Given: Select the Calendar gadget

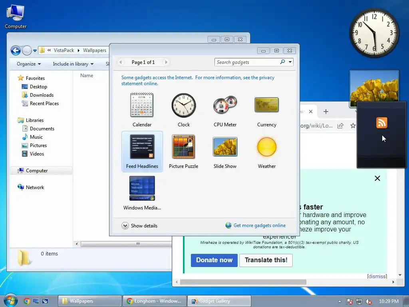Looking at the screenshot, I should (142, 110).
